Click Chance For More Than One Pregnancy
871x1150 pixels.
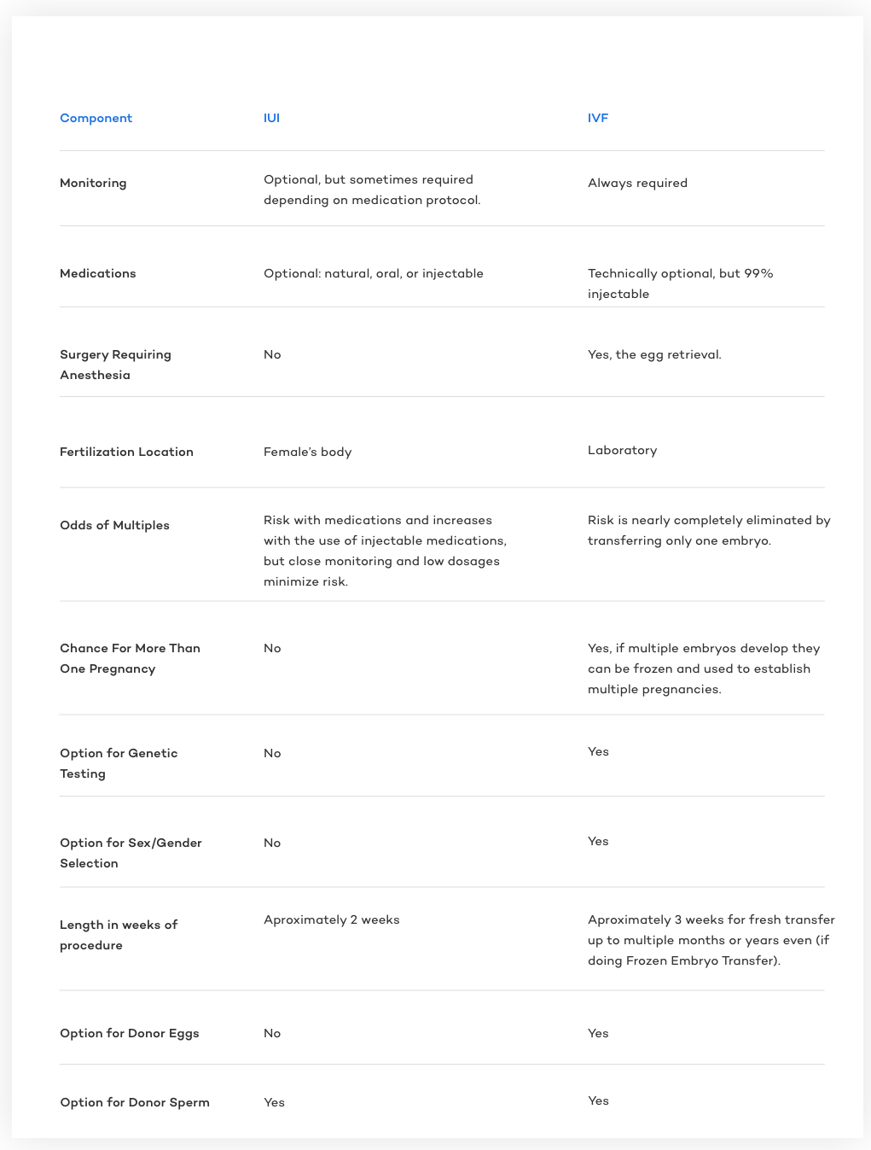tap(130, 658)
